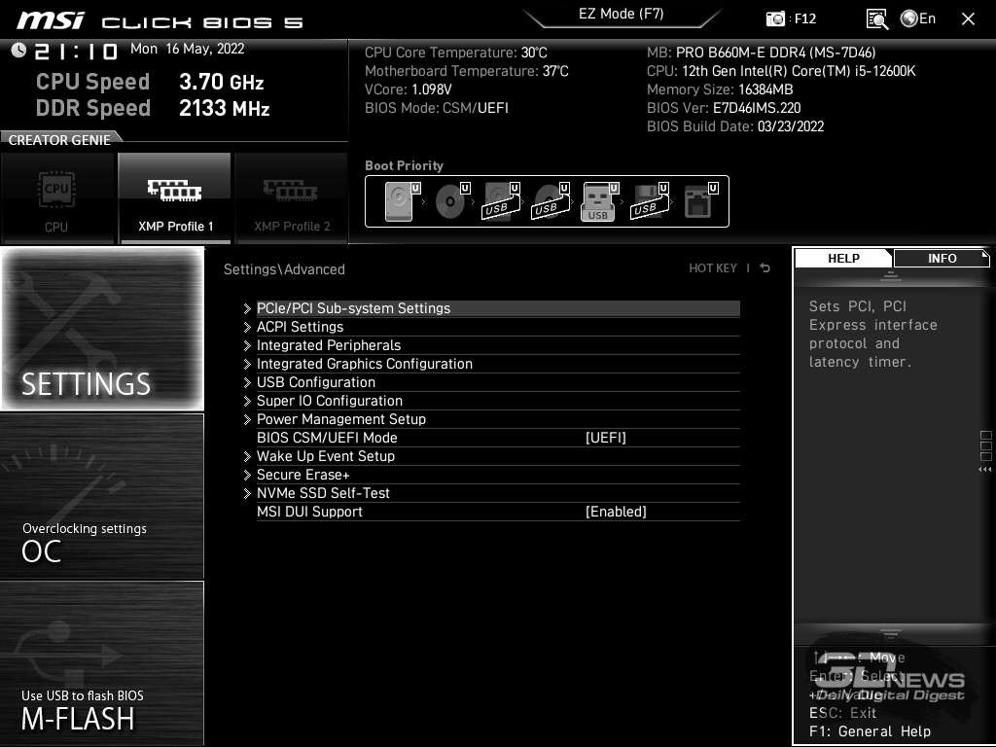Select USB hard disk boot device icon
Image resolution: width=996 pixels, height=747 pixels.
click(501, 200)
